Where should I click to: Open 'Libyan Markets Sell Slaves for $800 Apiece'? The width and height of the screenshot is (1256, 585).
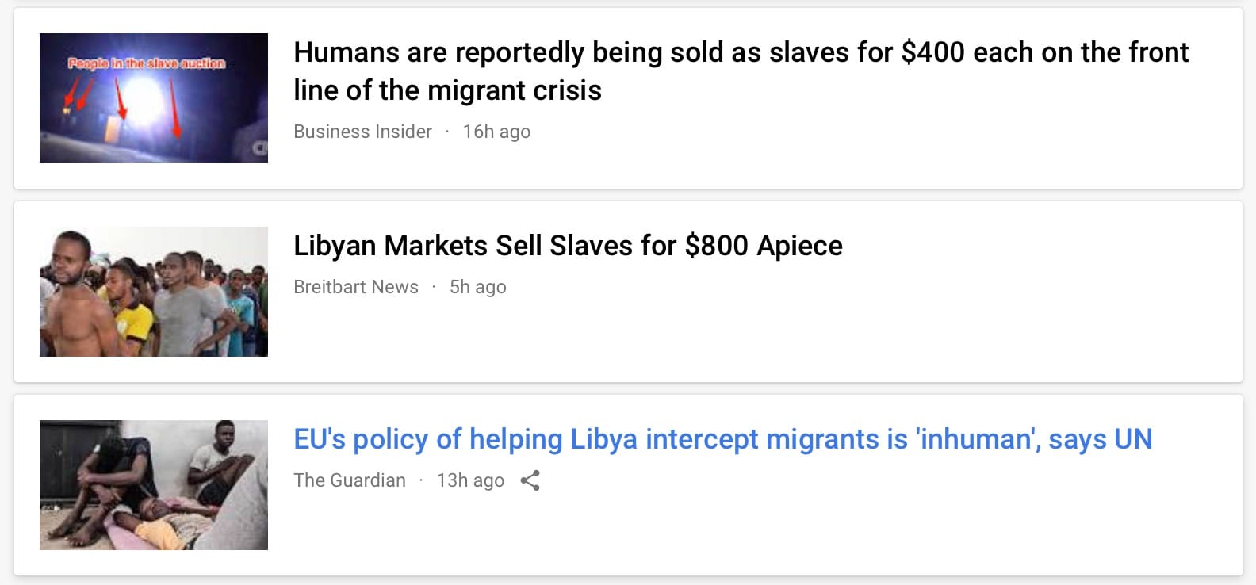coord(568,246)
